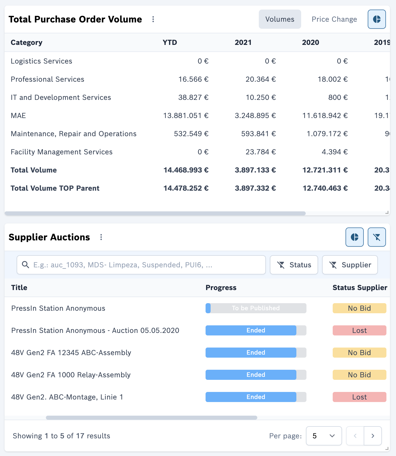Screen dimensions: 396x456
Task: Select IT and Development Services row
Action: [x=197, y=97]
